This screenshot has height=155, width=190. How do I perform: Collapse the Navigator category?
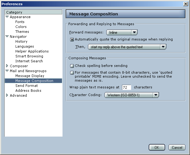7,36
